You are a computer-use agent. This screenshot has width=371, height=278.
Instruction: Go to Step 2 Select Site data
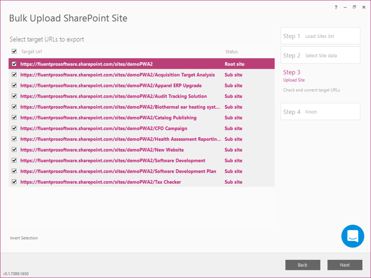click(x=320, y=55)
